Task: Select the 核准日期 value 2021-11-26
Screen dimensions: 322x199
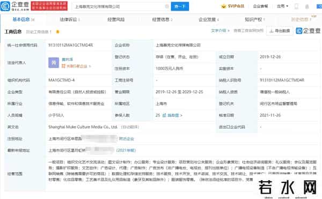Action: [x=270, y=115]
